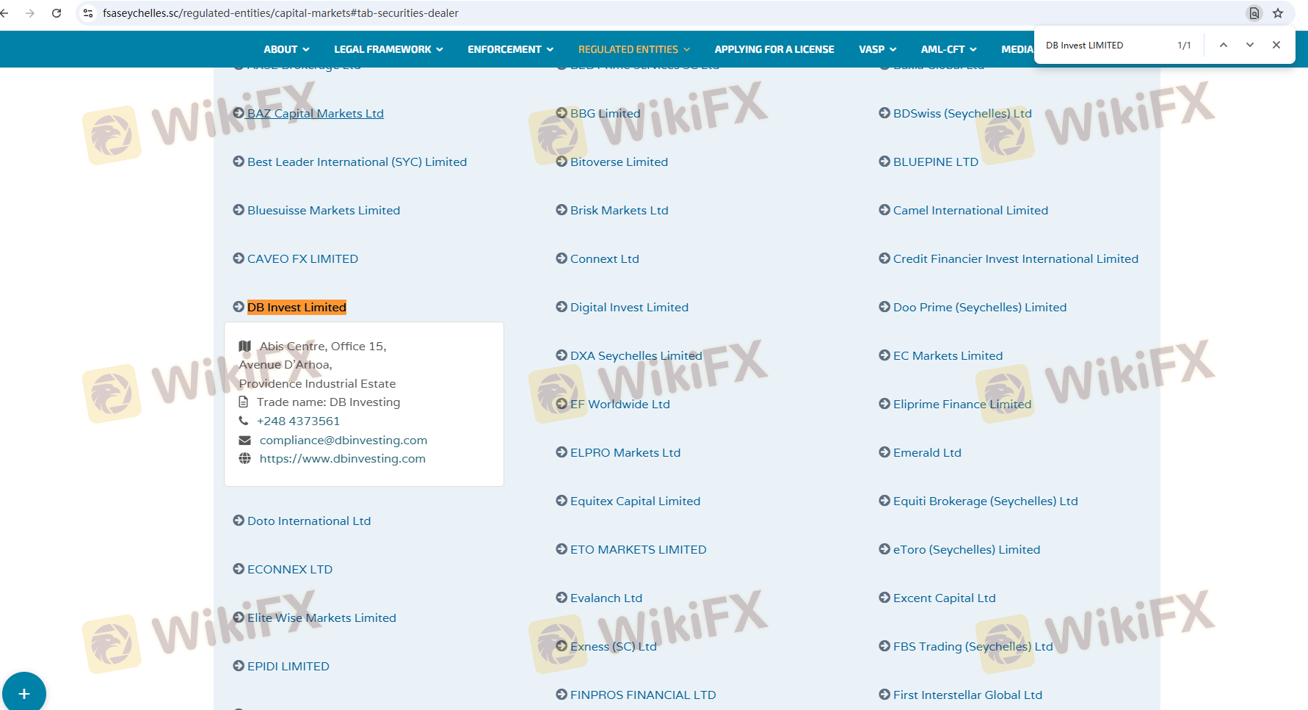
Task: Select the arrow icon beside Equitex Capital Limited
Action: point(562,501)
